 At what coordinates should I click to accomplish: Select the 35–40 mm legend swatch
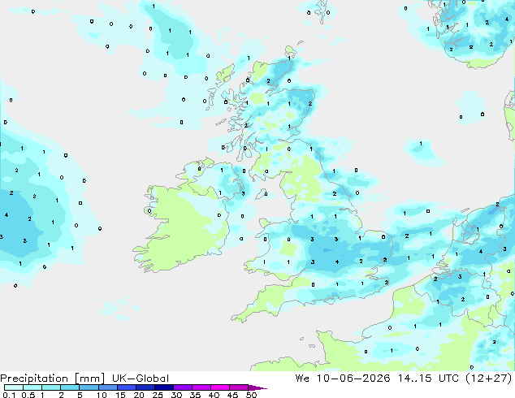(201, 387)
